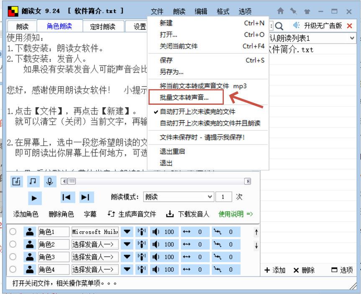The image size is (361, 294).
Task: Click the pin icon in title bar
Action: pyautogui.click(x=293, y=11)
